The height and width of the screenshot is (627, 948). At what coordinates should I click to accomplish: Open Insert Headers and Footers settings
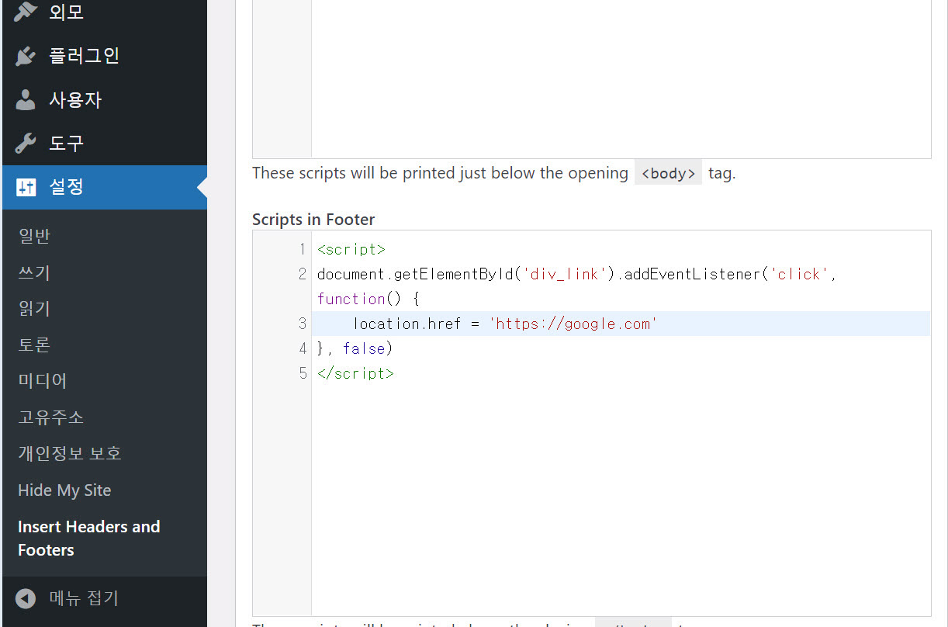click(x=88, y=538)
